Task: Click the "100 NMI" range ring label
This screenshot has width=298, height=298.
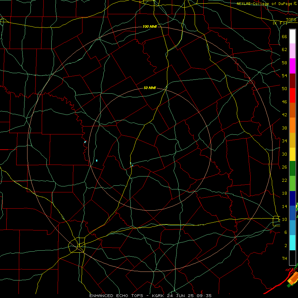Action: (150, 26)
